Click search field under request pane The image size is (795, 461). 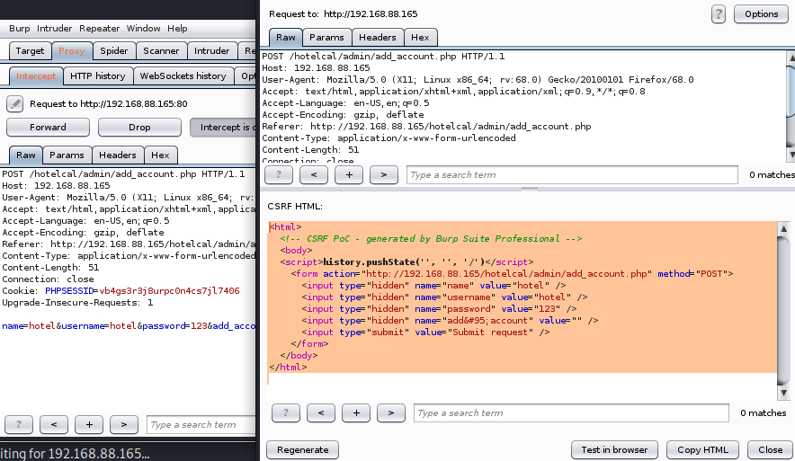pos(572,174)
